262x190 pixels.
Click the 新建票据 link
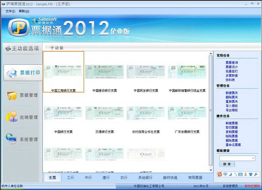[x=232, y=123]
